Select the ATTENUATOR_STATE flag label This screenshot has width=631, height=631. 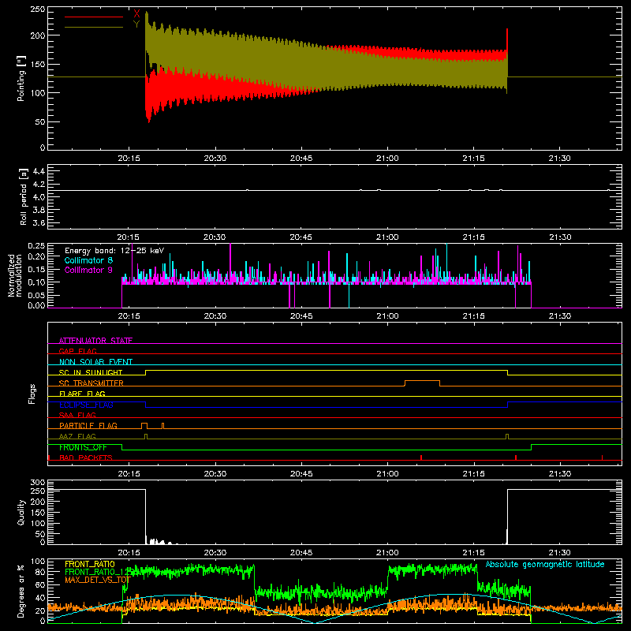(95, 341)
